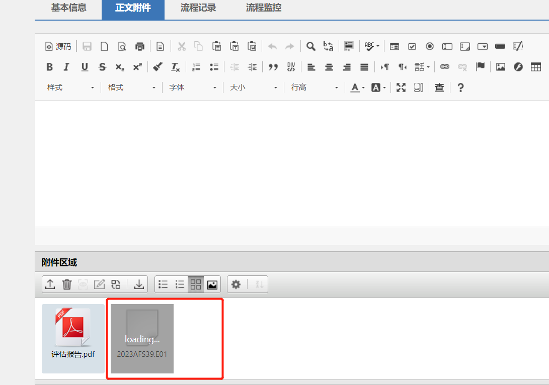Click the 查 toolbar button
The height and width of the screenshot is (385, 549).
439,87
